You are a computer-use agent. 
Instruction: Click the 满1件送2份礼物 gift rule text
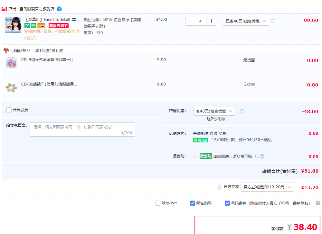point(49,50)
